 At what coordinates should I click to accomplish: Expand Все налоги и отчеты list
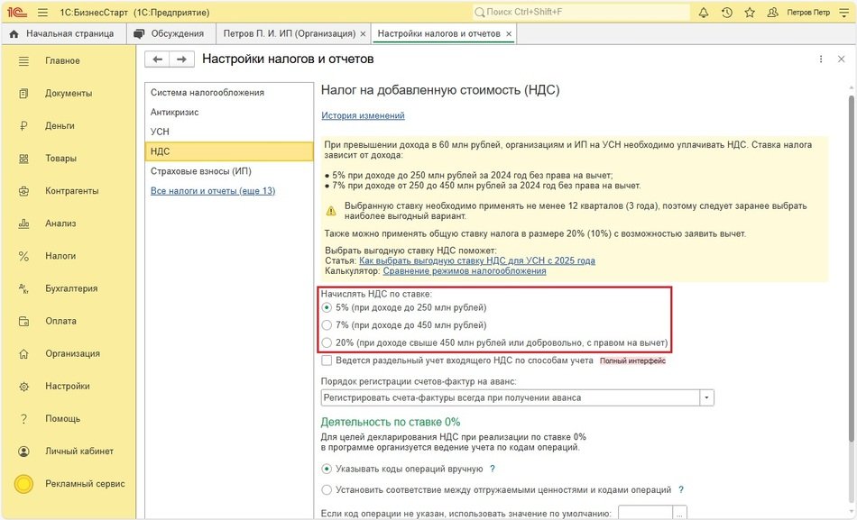pos(213,191)
